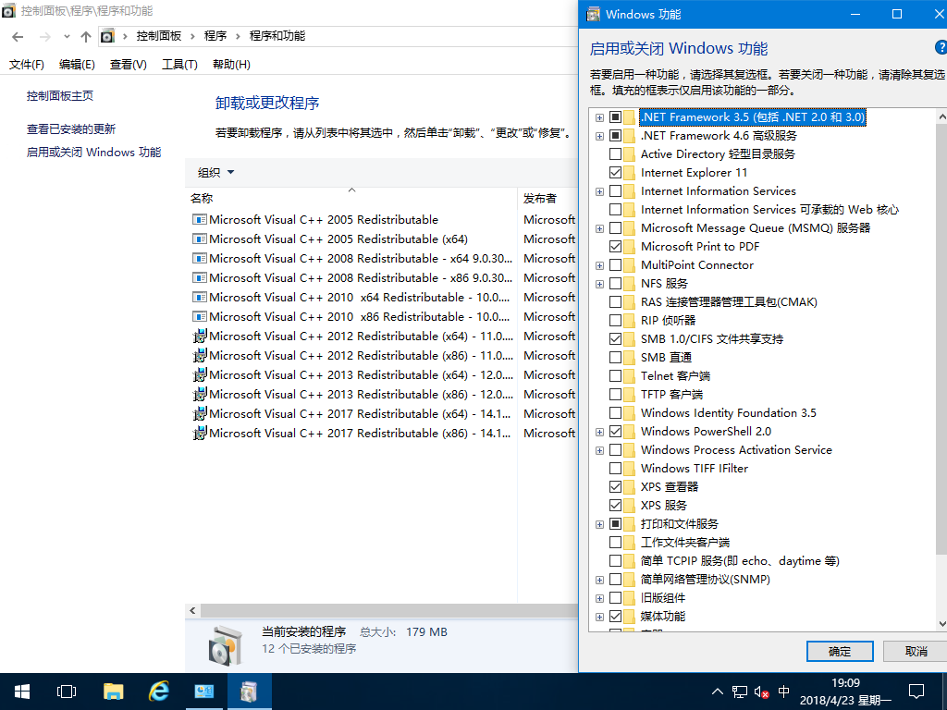This screenshot has height=710, width=947.
Task: Expand Microsoft Message Queue (MSMQ) node
Action: pos(599,228)
